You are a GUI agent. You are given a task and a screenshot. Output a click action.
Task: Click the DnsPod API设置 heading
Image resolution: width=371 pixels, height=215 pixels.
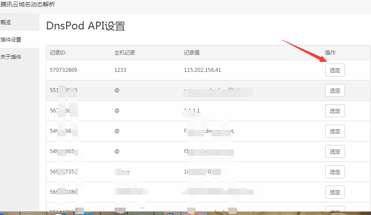85,26
